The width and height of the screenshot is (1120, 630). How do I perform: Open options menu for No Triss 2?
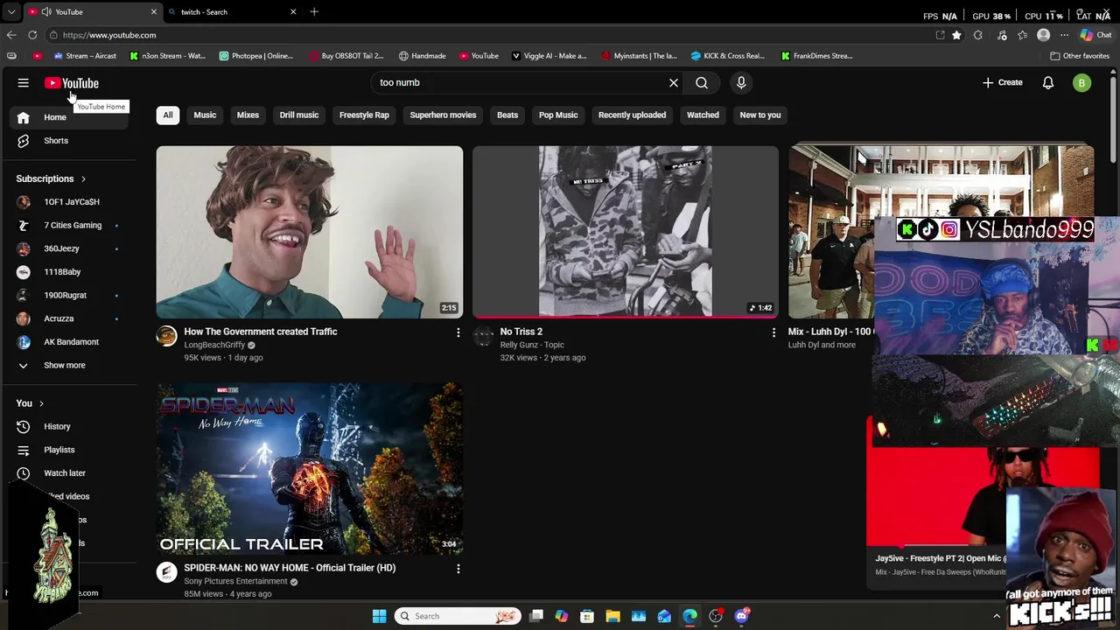[773, 332]
